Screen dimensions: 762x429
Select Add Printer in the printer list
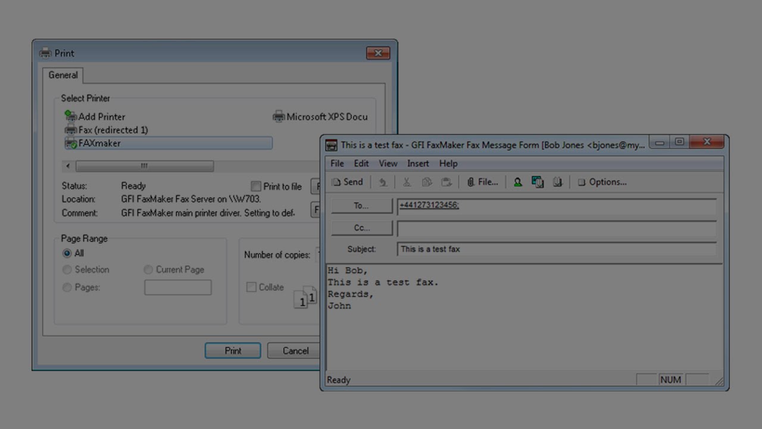95,117
